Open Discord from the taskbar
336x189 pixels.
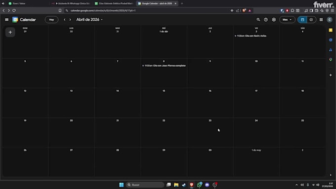click(x=207, y=185)
